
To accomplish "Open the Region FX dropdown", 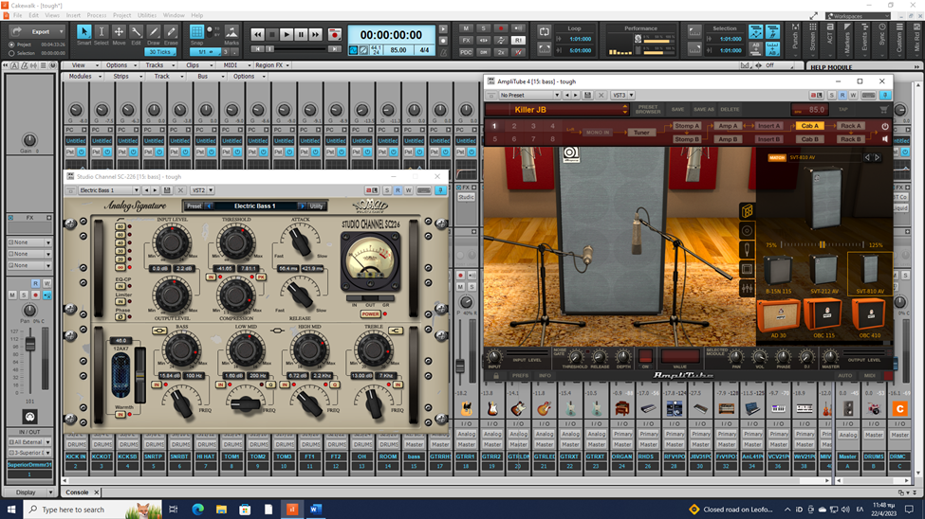I will pyautogui.click(x=272, y=65).
